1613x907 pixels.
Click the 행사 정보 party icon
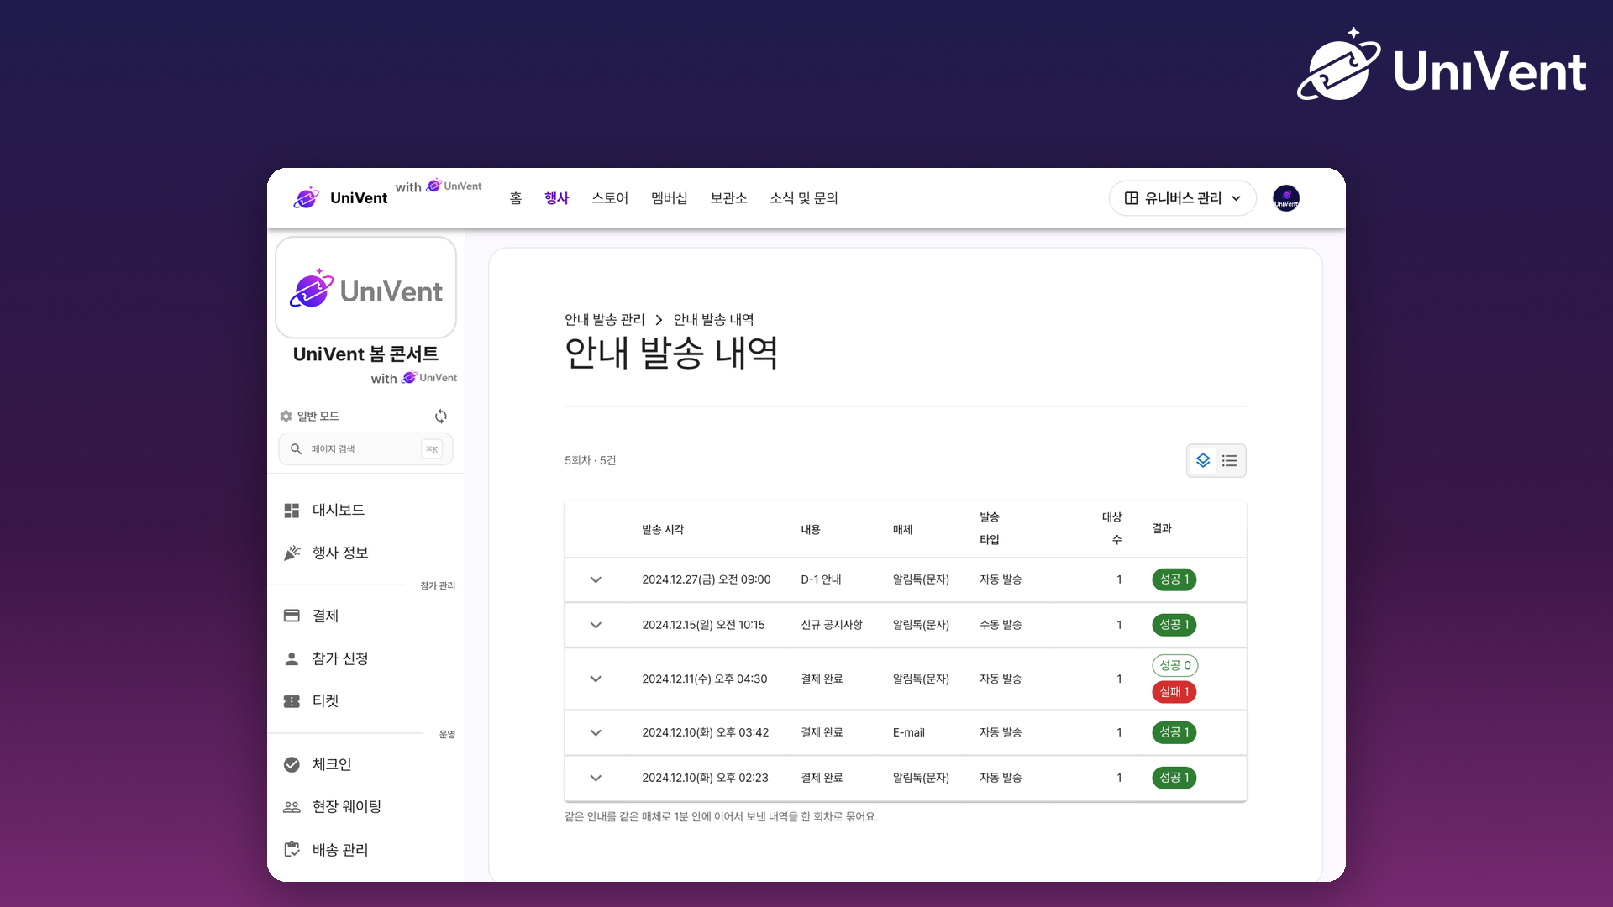tap(292, 553)
